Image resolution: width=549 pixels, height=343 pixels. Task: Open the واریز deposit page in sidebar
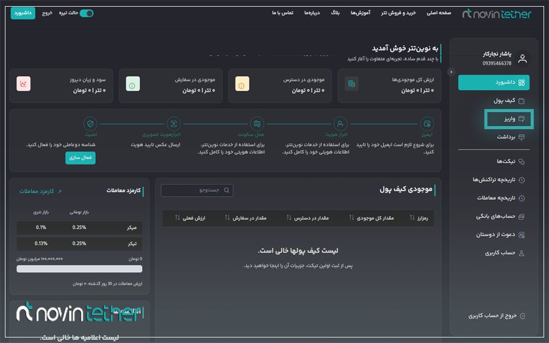(509, 119)
